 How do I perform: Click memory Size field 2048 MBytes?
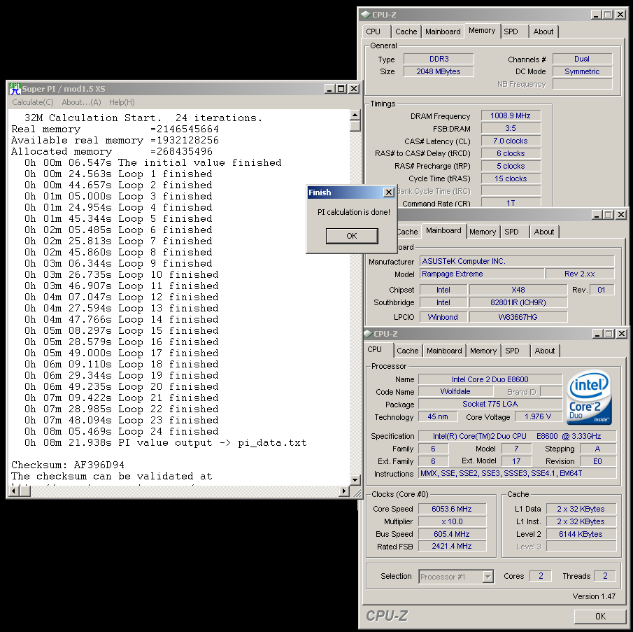pos(439,71)
